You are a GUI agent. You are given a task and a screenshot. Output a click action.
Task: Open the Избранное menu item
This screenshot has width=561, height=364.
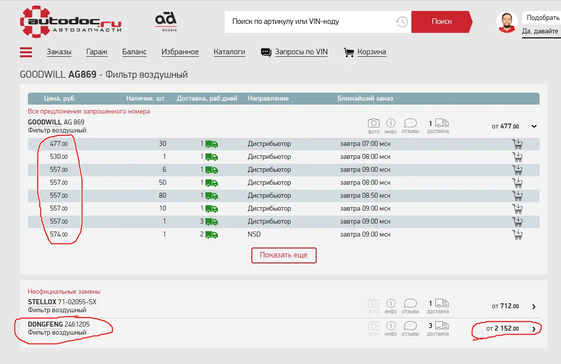[180, 52]
